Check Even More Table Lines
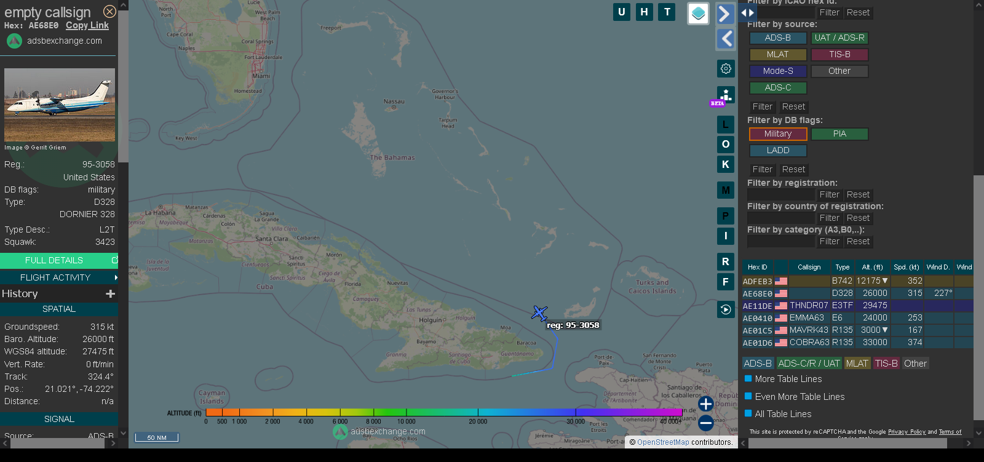The width and height of the screenshot is (984, 462). point(748,396)
